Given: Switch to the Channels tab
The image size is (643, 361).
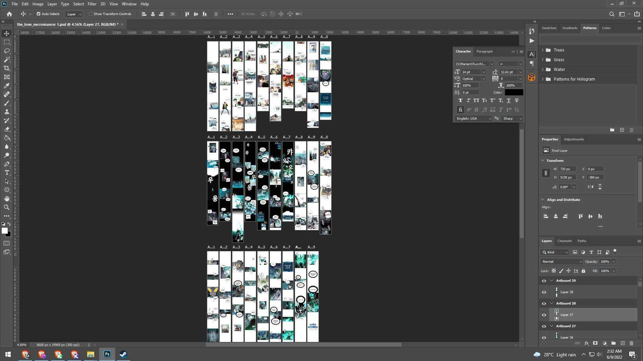Looking at the screenshot, I should coord(564,241).
